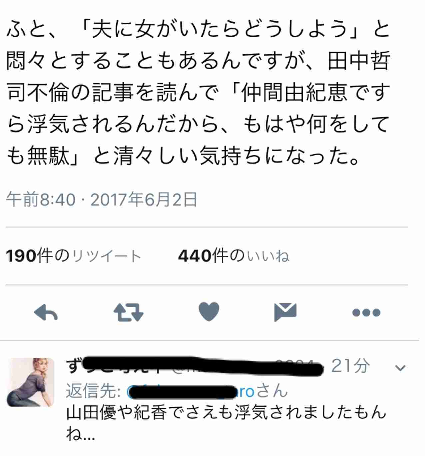
Task: Tap the 2017年6月2日 date text
Action: [x=144, y=200]
